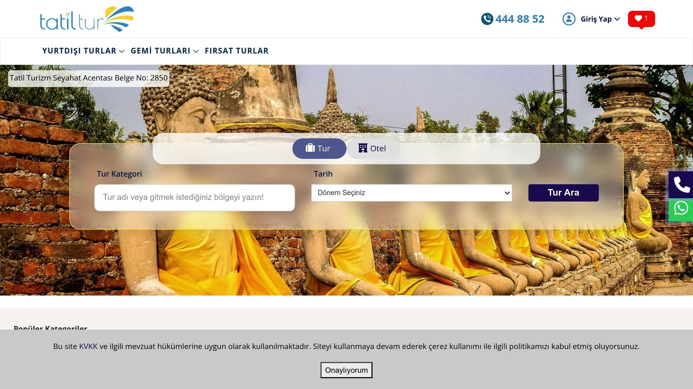Call the 444 88 52 phone number
This screenshot has width=693, height=389.
(x=520, y=19)
